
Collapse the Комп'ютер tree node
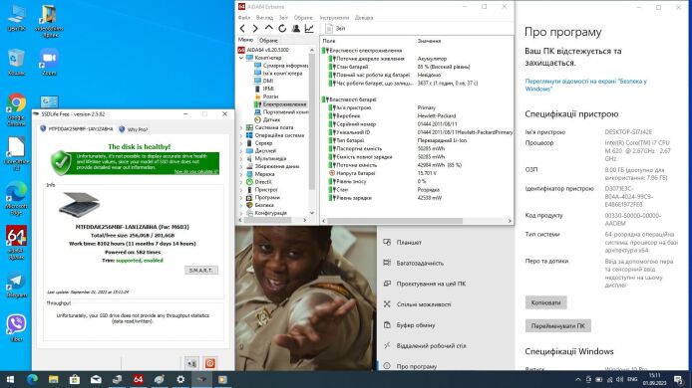(241, 58)
